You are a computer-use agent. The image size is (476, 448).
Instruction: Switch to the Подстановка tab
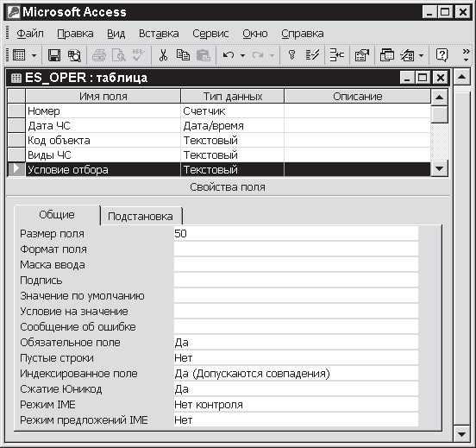tap(141, 216)
